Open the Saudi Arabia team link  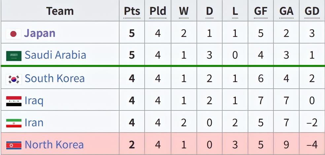55,55
